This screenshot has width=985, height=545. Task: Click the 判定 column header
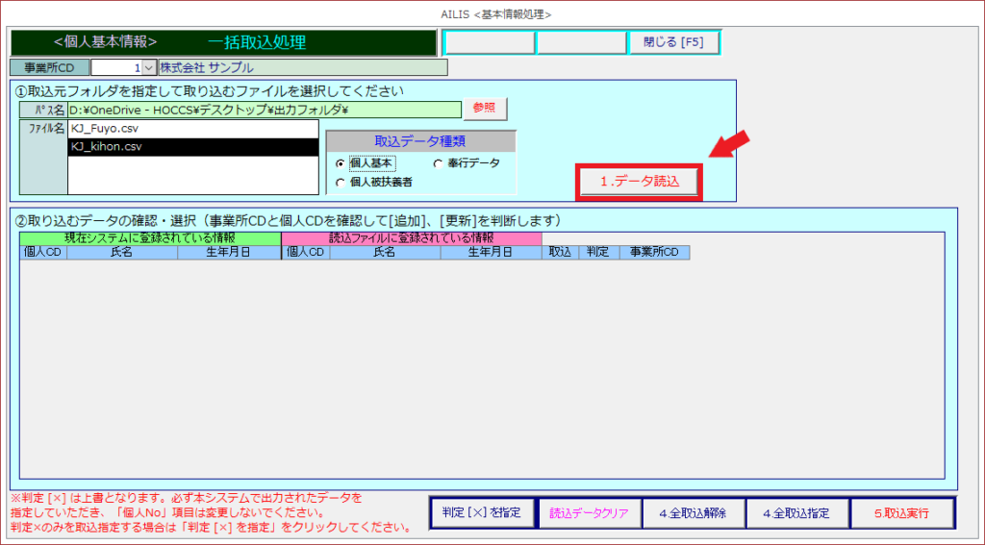point(597,252)
